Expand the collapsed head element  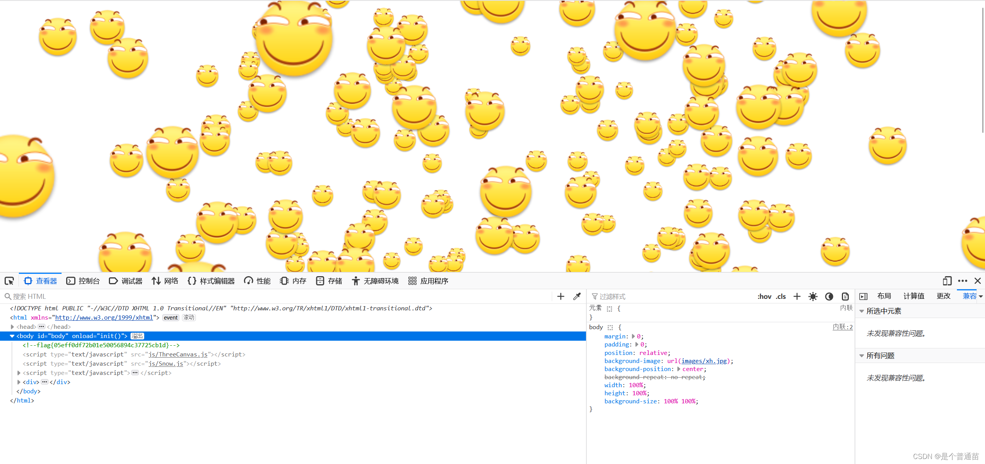[x=12, y=326]
